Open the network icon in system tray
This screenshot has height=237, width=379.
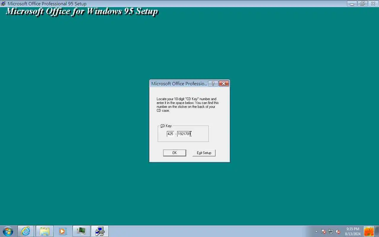pos(331,231)
